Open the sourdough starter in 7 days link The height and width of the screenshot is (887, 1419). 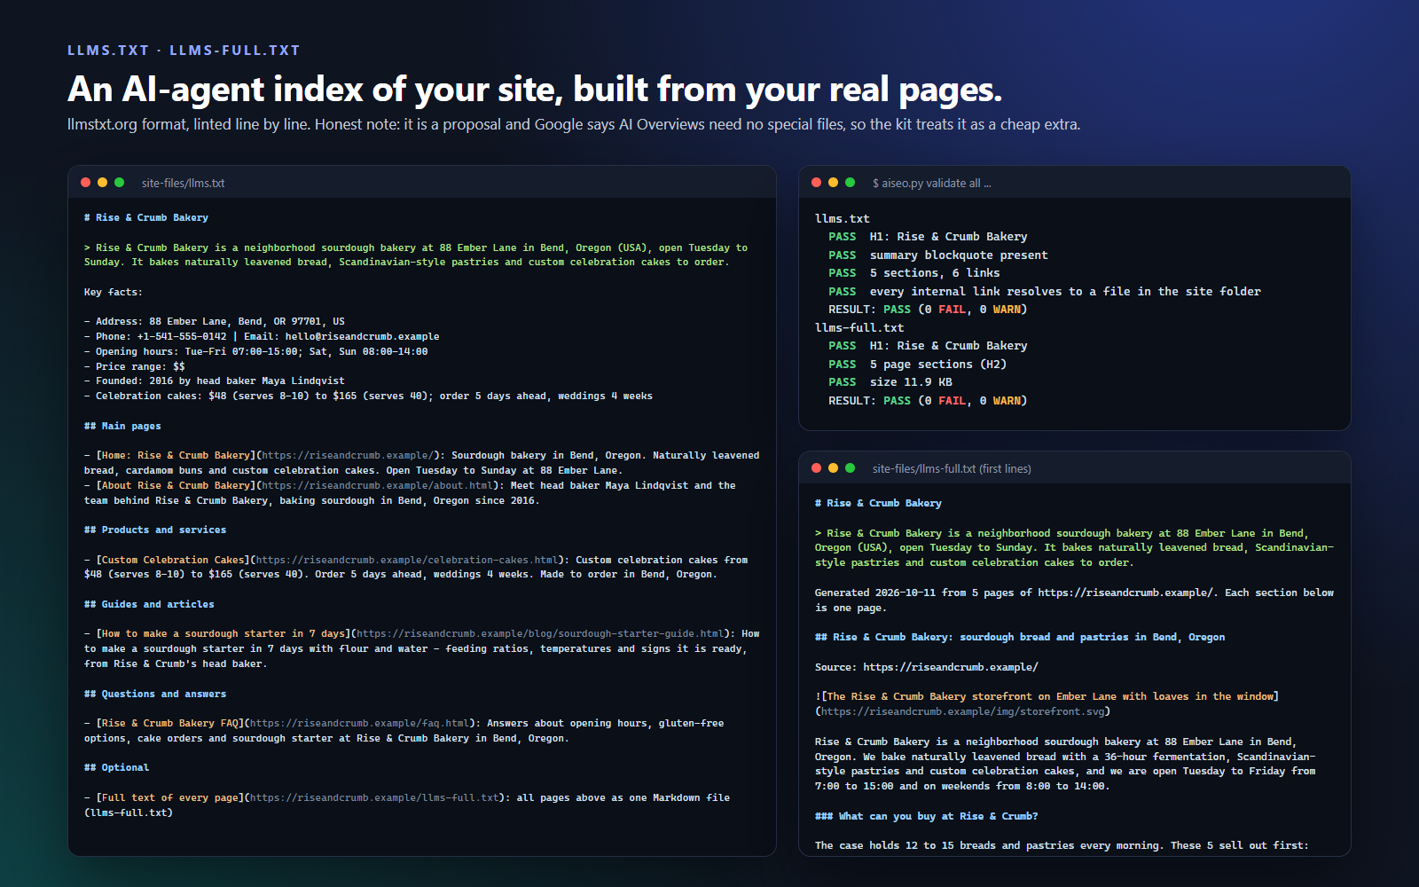point(412,634)
